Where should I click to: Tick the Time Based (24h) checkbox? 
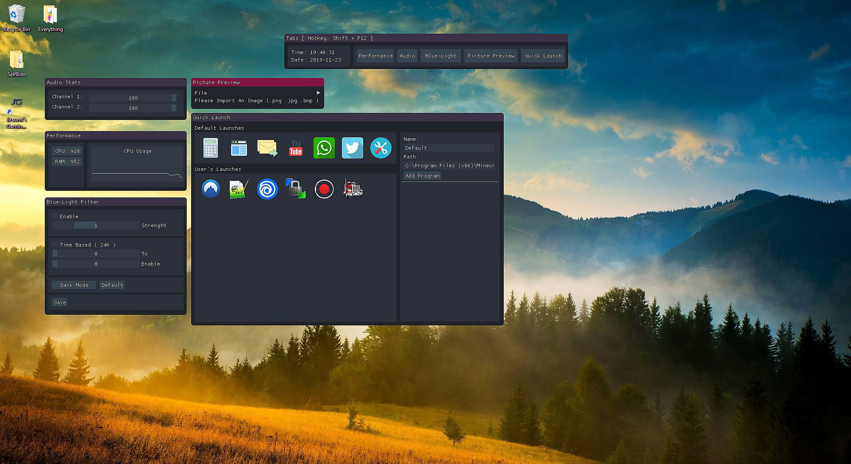[55, 245]
